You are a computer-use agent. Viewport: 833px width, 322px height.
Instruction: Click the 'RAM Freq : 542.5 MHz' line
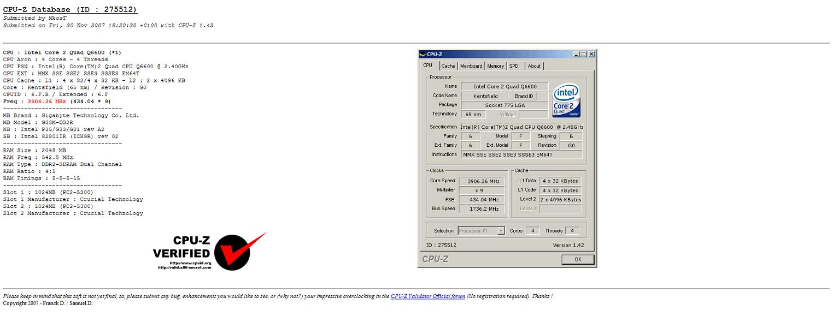coord(38,158)
